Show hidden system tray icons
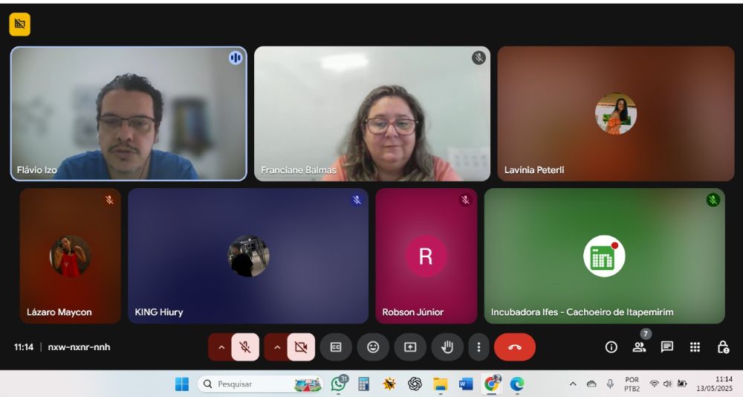743x397 pixels. pyautogui.click(x=573, y=384)
